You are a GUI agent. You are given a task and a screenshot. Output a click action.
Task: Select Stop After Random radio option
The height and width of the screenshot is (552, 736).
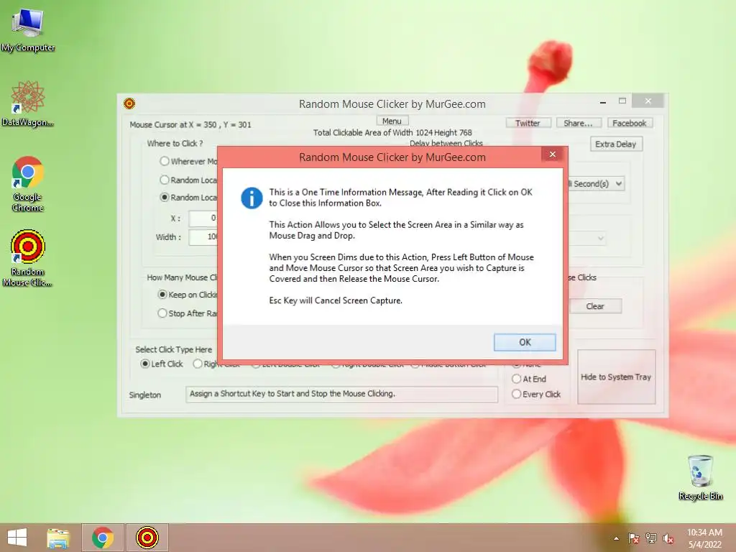(x=162, y=313)
